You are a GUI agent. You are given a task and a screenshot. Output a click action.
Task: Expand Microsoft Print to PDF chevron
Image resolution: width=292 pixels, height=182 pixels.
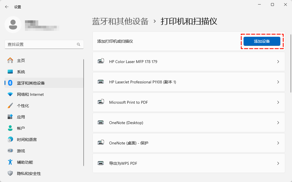pyautogui.click(x=278, y=102)
